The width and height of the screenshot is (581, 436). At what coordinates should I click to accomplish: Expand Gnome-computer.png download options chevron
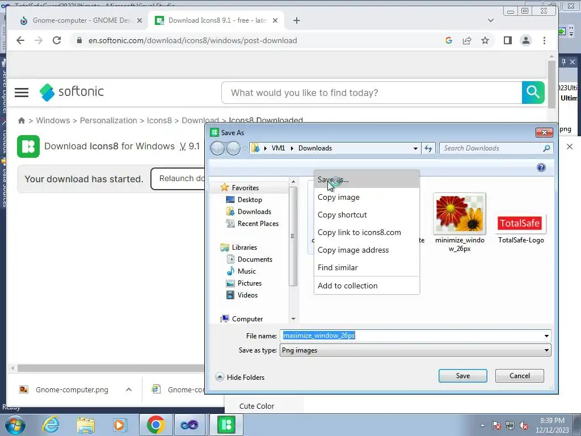[x=129, y=389]
